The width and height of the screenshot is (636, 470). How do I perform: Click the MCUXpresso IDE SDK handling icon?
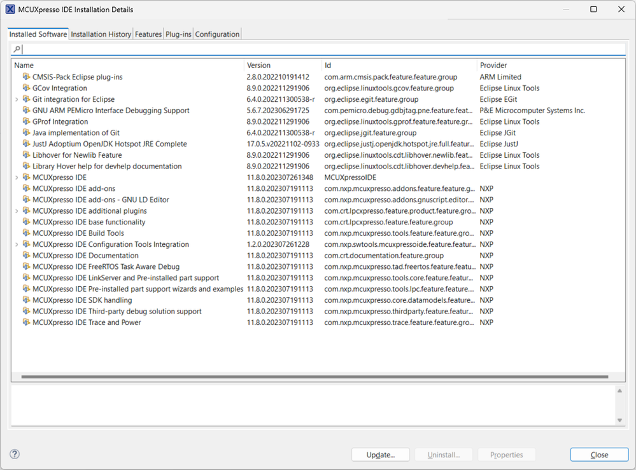click(x=26, y=300)
